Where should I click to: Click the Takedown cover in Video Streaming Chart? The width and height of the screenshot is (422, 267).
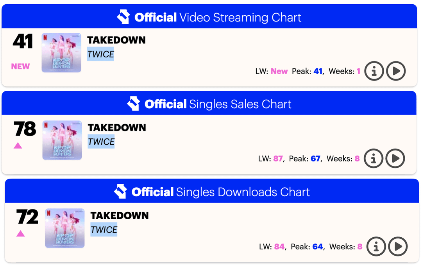click(x=61, y=53)
